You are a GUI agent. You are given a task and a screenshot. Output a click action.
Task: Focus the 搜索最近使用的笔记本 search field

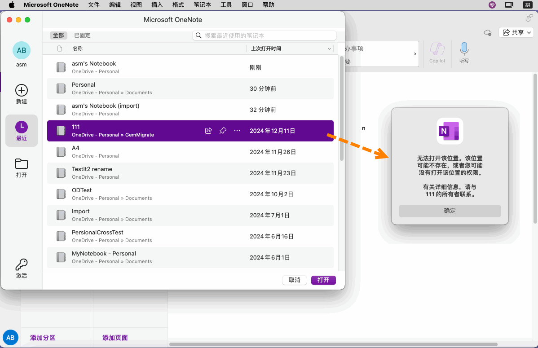point(264,35)
